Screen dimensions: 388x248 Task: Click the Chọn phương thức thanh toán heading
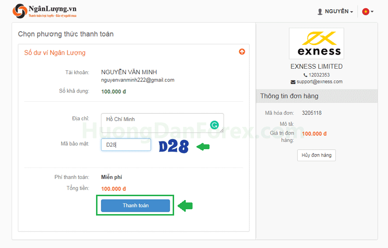click(x=65, y=34)
